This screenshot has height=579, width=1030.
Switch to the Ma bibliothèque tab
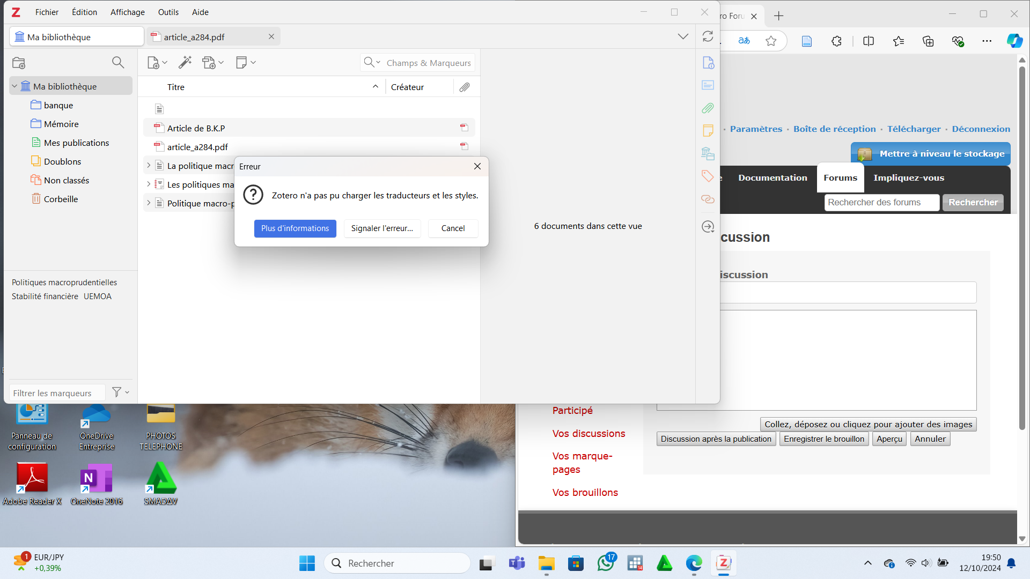coord(77,36)
